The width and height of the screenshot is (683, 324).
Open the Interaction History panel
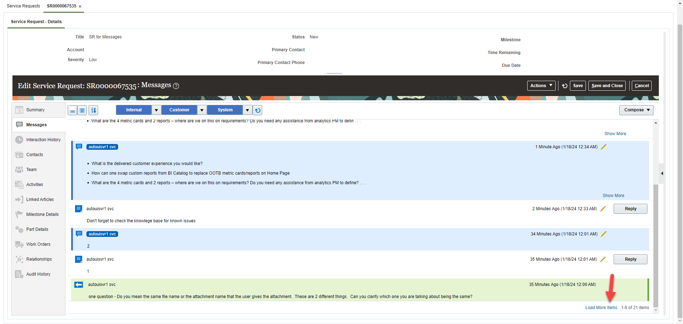pos(43,139)
